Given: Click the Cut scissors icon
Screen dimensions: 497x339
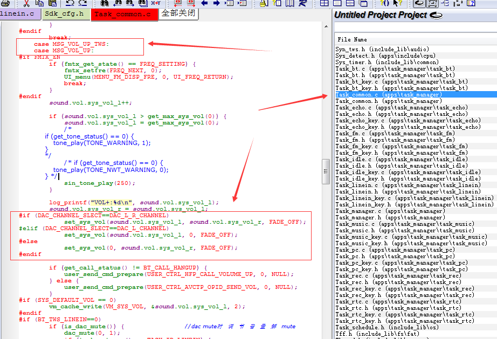Looking at the screenshot, I should point(26,3).
